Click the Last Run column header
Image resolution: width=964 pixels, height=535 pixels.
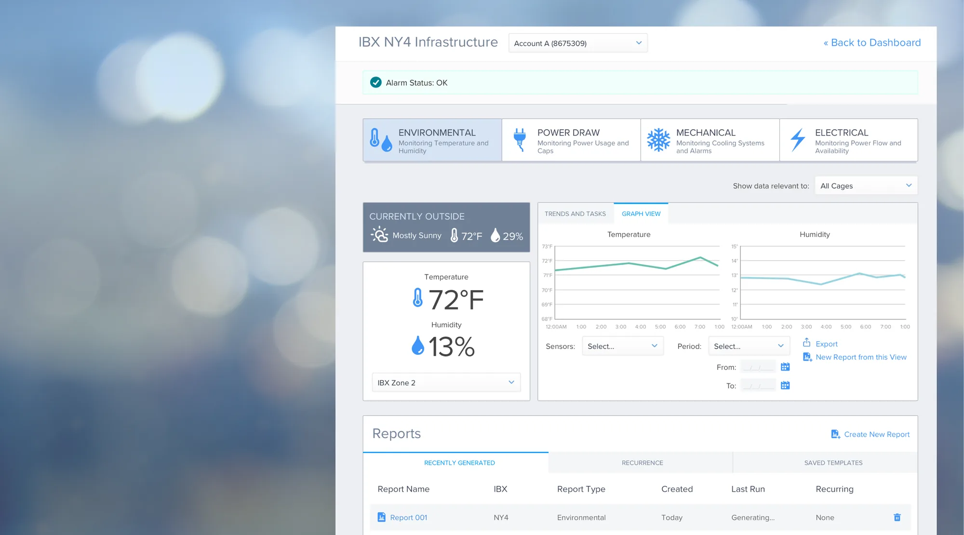[748, 489]
